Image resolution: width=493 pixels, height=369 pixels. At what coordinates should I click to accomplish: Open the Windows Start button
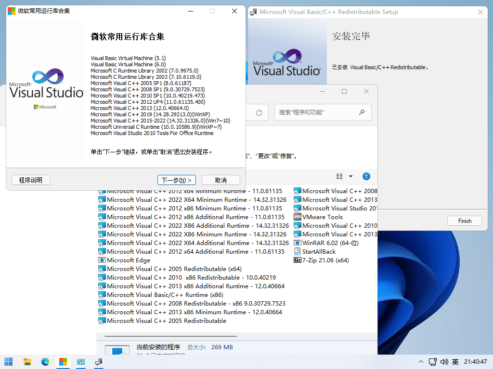(x=9, y=362)
